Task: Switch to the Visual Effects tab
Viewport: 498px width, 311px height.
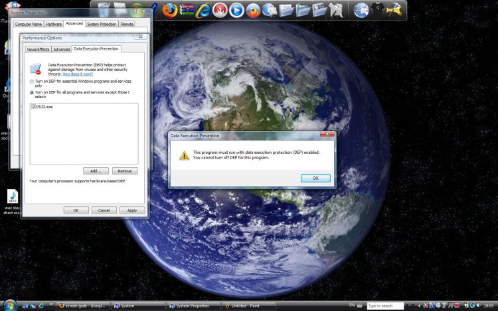Action: [x=38, y=49]
